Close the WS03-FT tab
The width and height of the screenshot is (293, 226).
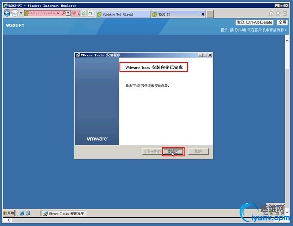(203, 14)
